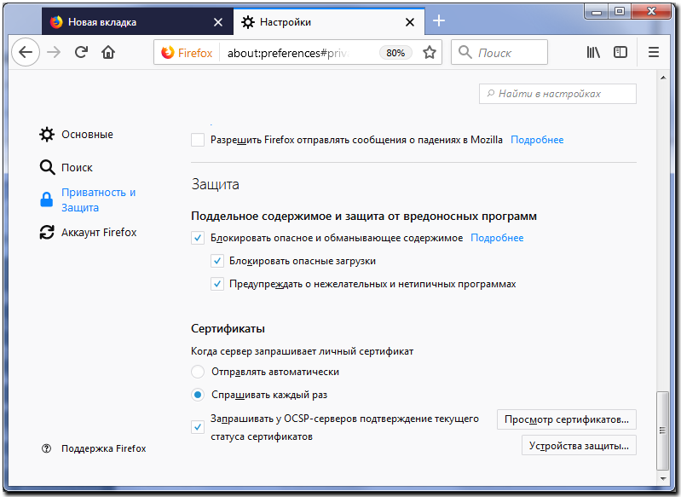The width and height of the screenshot is (681, 497).
Task: Enable sending crash reports to Mozilla
Action: (198, 140)
